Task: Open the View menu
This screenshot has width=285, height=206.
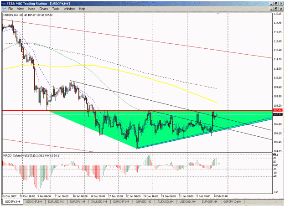Action: [20, 9]
